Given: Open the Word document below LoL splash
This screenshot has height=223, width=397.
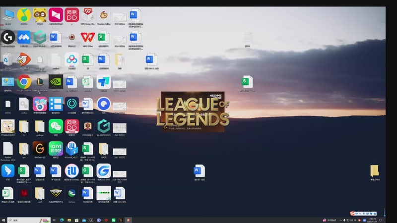Looking at the screenshot, I should pos(199,170).
